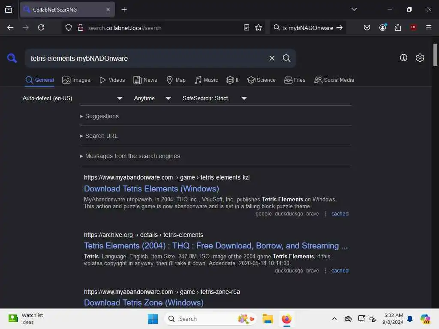
Task: Open the SafeSearch: Strict dropdown
Action: [214, 98]
